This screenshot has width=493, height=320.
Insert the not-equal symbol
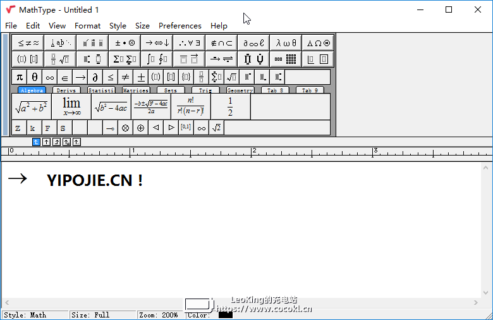pos(125,77)
